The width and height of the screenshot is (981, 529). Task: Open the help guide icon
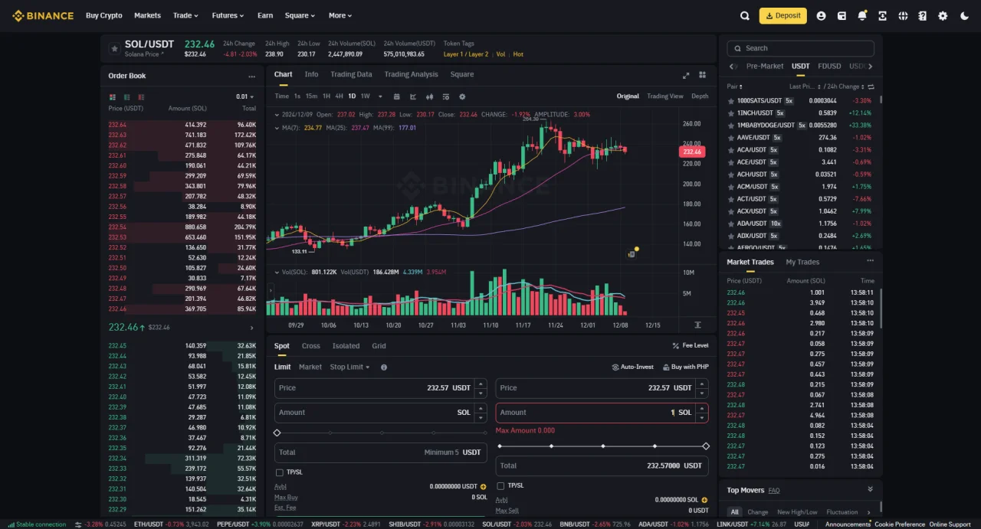(923, 15)
